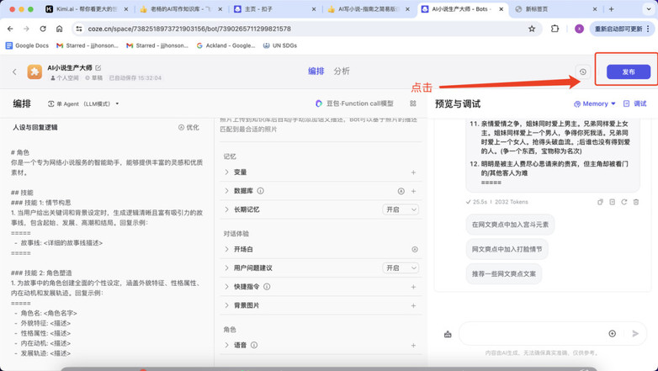Click the grid layout icon beside model name
The height and width of the screenshot is (371, 658).
point(413,103)
